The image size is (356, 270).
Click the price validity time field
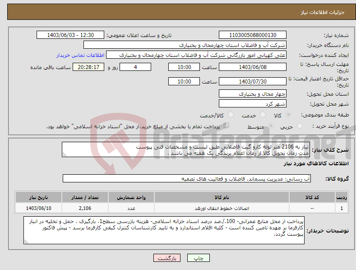pyautogui.click(x=184, y=81)
